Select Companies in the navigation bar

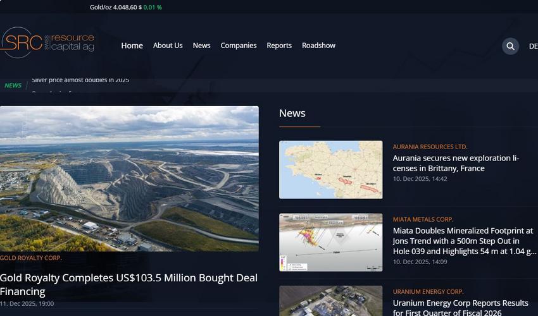coord(239,46)
